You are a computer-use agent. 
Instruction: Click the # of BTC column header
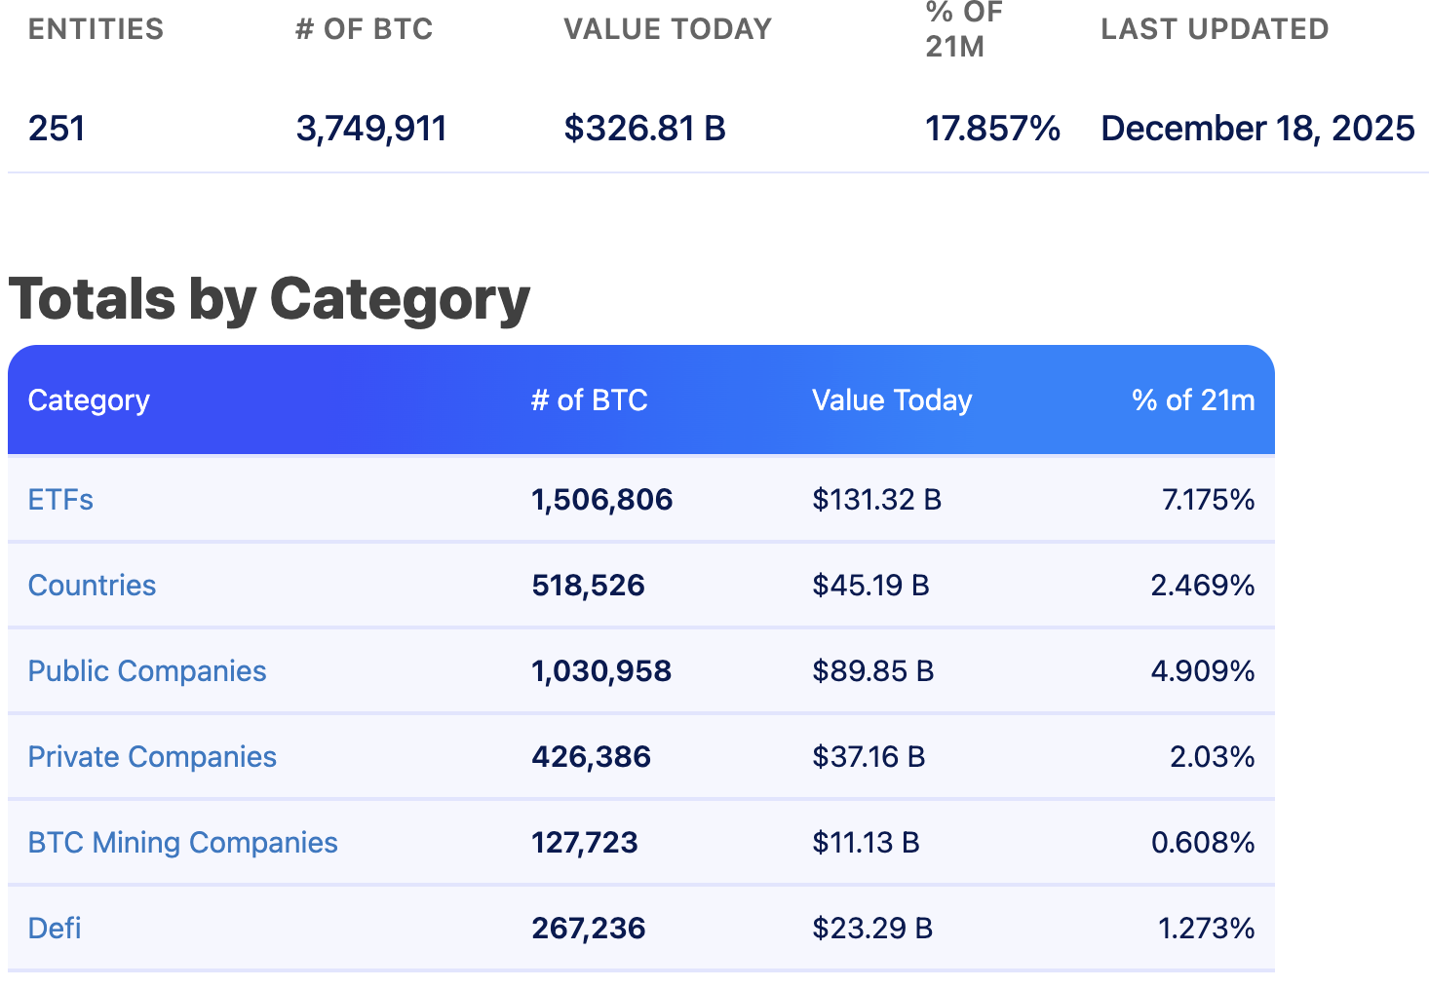[x=590, y=399]
